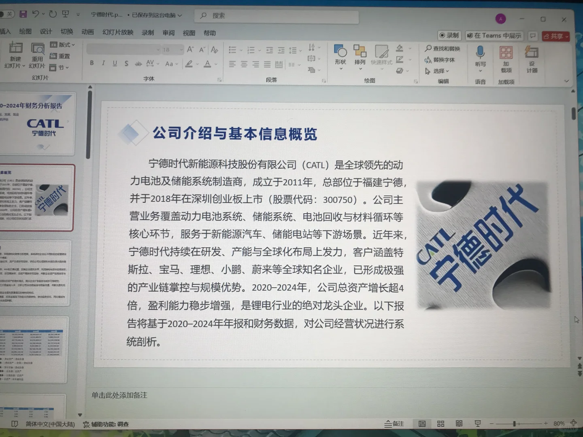Expand the Layout (版式) dropdown

62,45
